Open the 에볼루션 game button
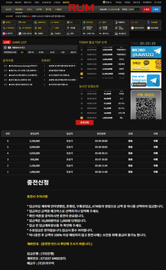The image size is (166, 270). pos(121,22)
